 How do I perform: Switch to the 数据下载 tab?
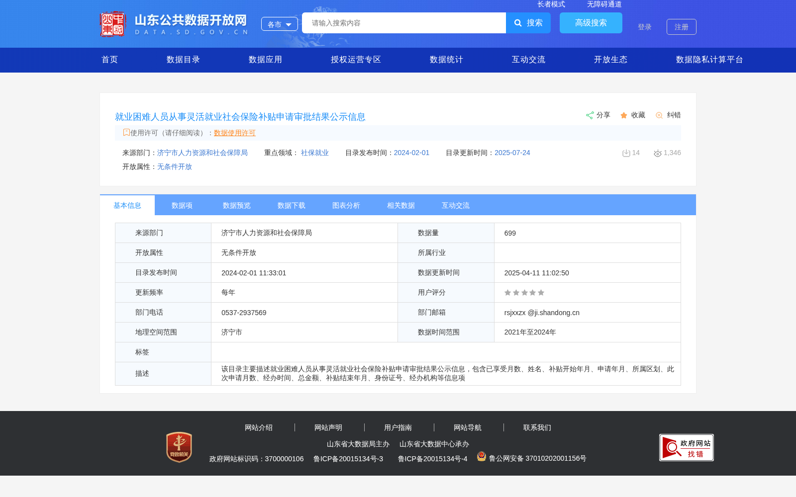pos(292,205)
